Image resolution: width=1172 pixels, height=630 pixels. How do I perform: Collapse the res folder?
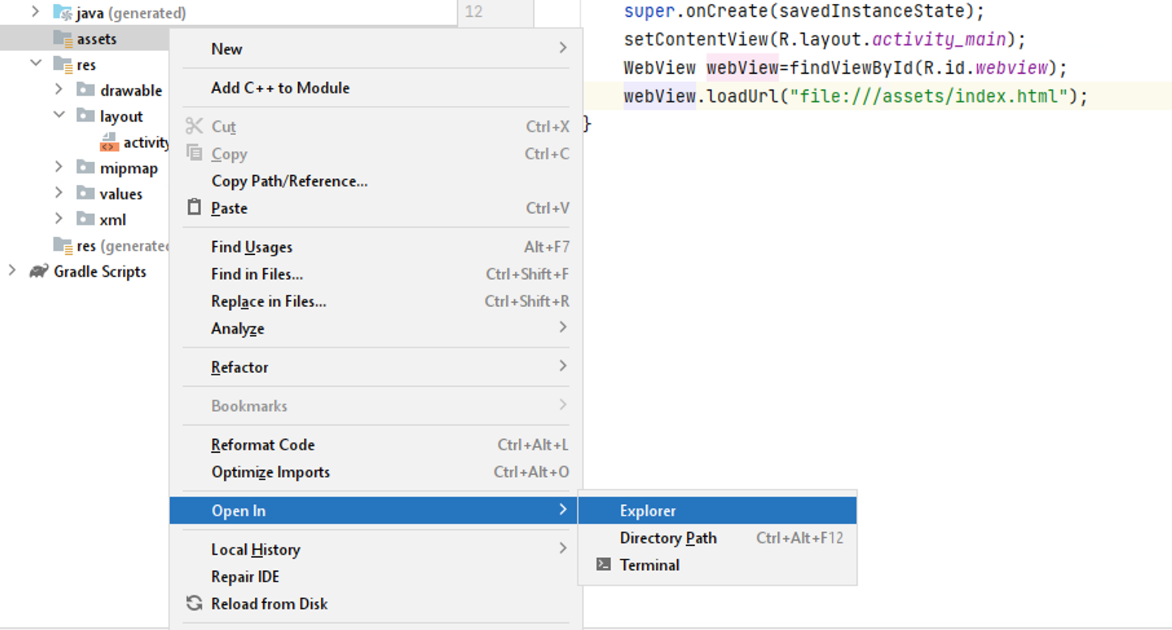pyautogui.click(x=36, y=64)
